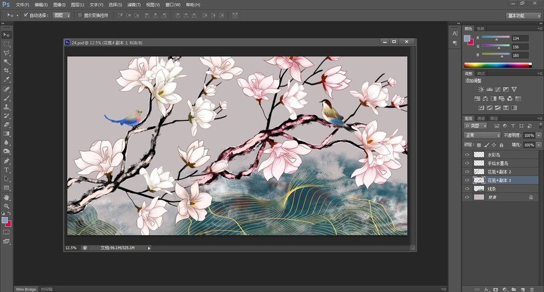Select the Move tool in toolbox
The width and height of the screenshot is (544, 292).
[7, 35]
